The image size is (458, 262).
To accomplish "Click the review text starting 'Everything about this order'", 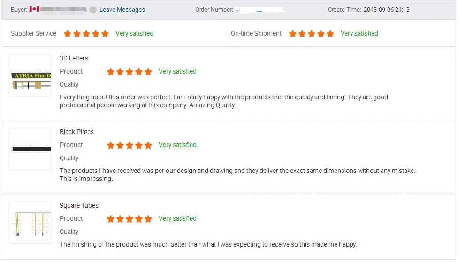I will tap(223, 101).
